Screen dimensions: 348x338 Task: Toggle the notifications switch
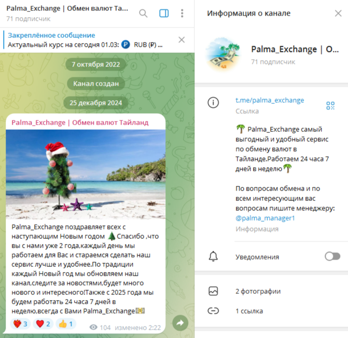(332, 256)
